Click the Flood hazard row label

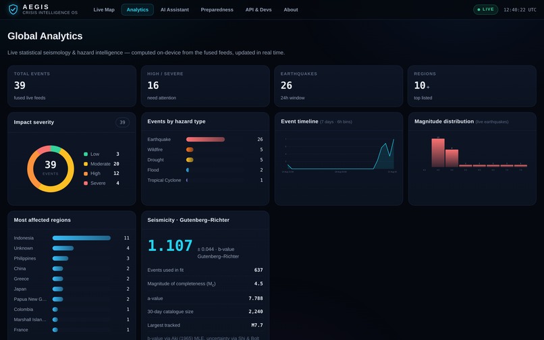point(153,170)
